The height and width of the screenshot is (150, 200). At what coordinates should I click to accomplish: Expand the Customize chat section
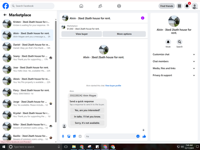point(174,54)
